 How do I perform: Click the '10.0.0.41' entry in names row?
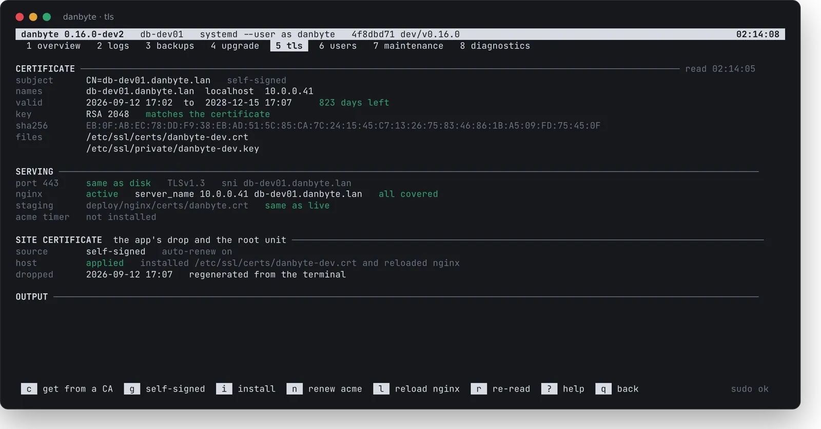click(289, 91)
